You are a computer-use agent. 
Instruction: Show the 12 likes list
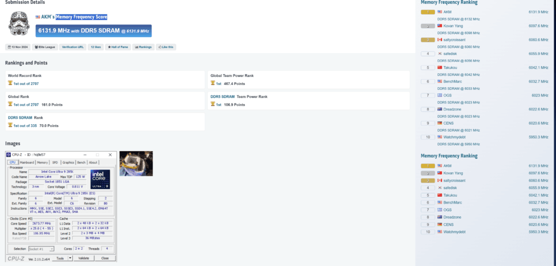(x=96, y=47)
